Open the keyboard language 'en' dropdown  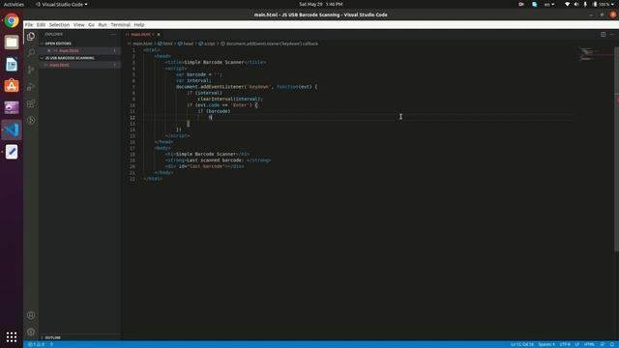549,4
